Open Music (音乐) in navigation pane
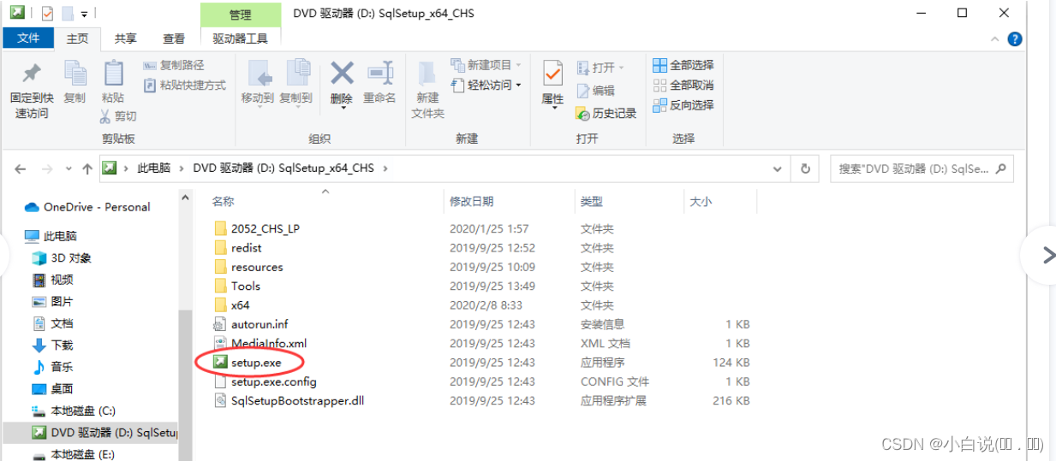Image resolution: width=1056 pixels, height=461 pixels. coord(52,367)
